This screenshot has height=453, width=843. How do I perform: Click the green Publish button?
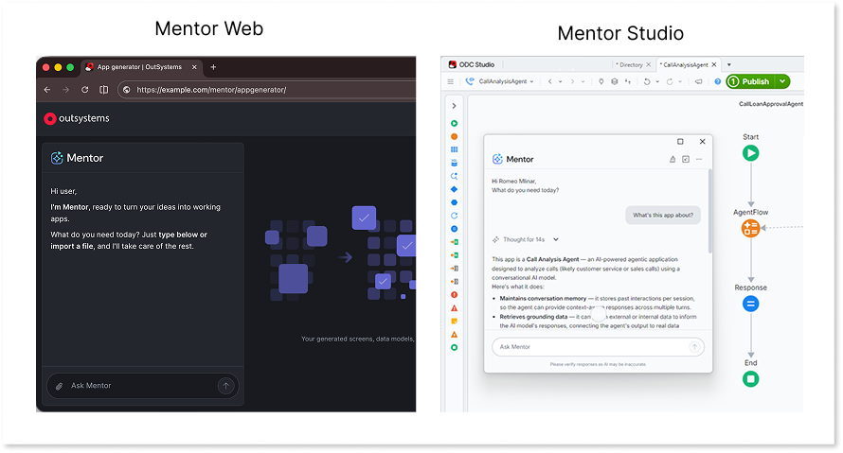(749, 81)
